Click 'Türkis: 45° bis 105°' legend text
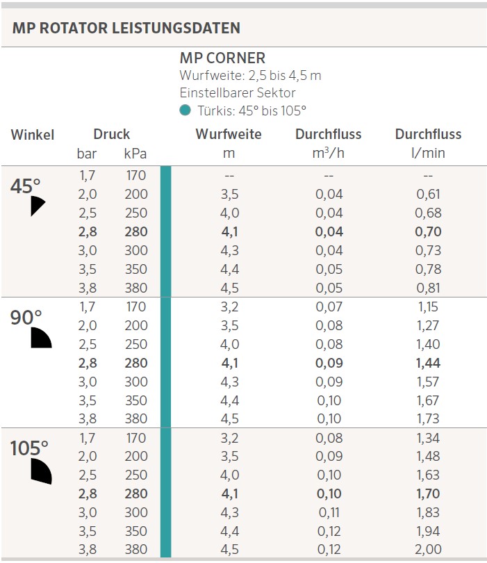 point(251,111)
